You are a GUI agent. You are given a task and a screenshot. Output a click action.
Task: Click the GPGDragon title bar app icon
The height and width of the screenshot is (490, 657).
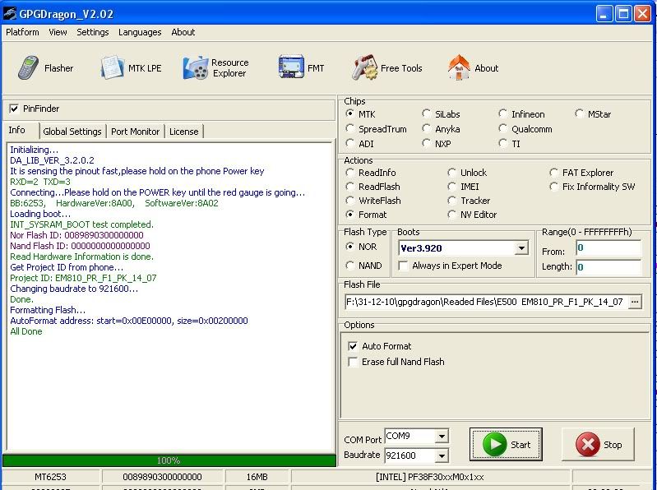[x=10, y=14]
